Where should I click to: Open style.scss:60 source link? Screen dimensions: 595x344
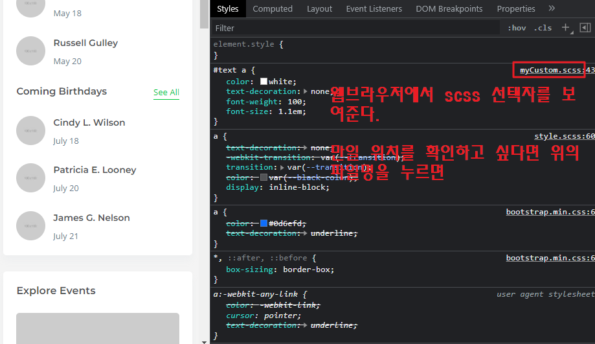(x=565, y=136)
